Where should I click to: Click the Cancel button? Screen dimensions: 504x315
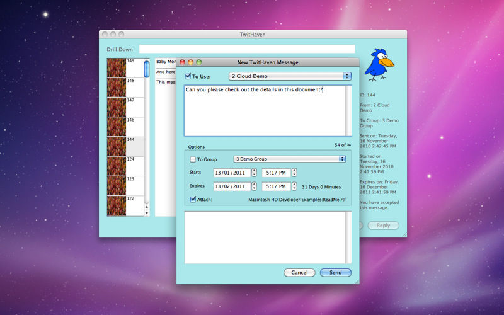tap(299, 273)
